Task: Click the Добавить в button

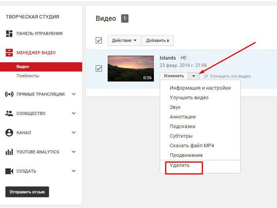Action: (x=157, y=40)
